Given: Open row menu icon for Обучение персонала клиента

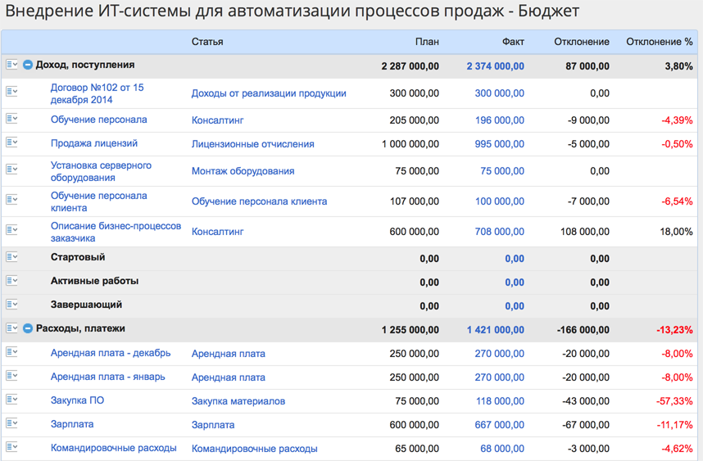Looking at the screenshot, I should pyautogui.click(x=11, y=199).
